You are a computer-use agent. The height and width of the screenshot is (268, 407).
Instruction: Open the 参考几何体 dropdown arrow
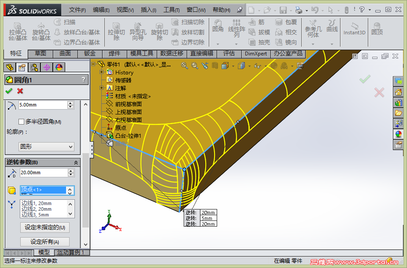click(x=313, y=44)
